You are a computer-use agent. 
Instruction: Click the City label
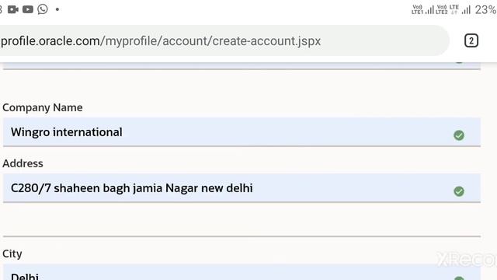click(x=12, y=254)
